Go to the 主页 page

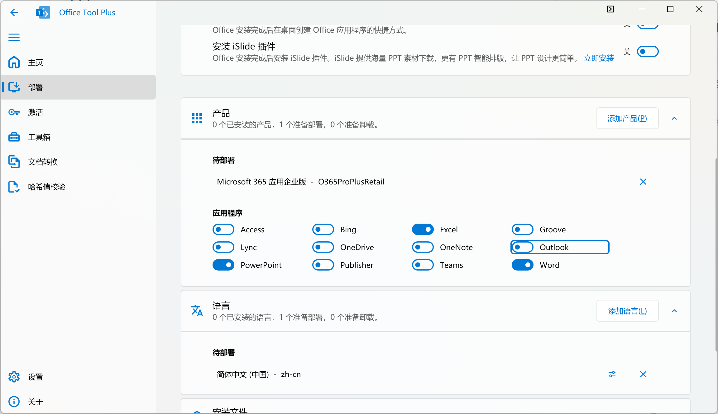[x=78, y=62]
